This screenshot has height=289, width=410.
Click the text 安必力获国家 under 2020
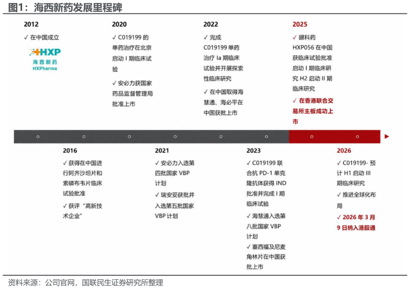pyautogui.click(x=135, y=83)
